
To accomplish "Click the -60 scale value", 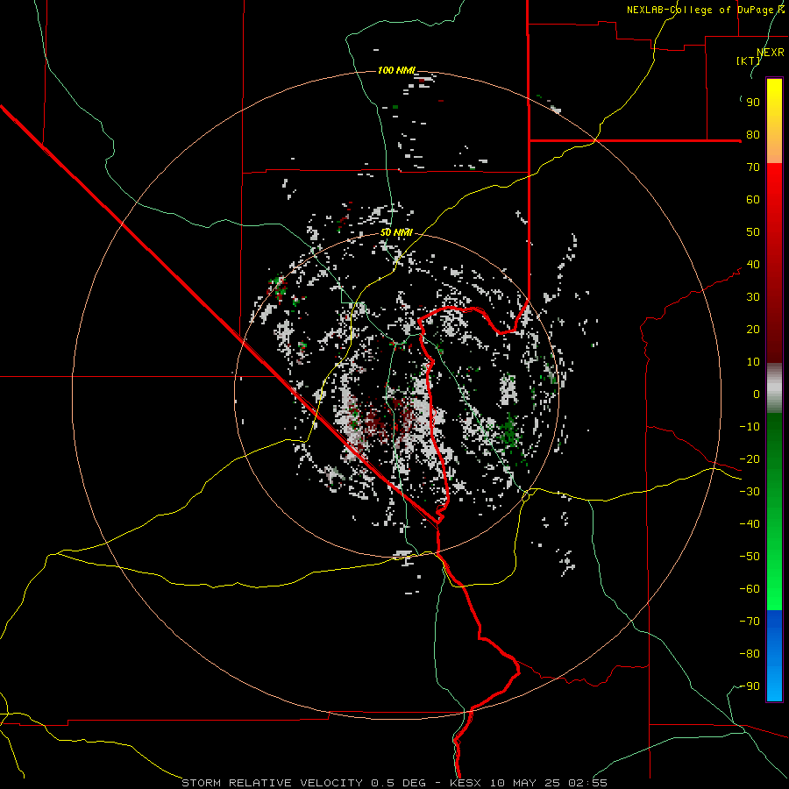I will [x=750, y=589].
